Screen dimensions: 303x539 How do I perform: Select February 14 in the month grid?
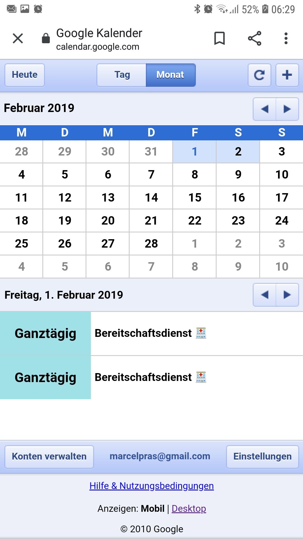tap(151, 198)
